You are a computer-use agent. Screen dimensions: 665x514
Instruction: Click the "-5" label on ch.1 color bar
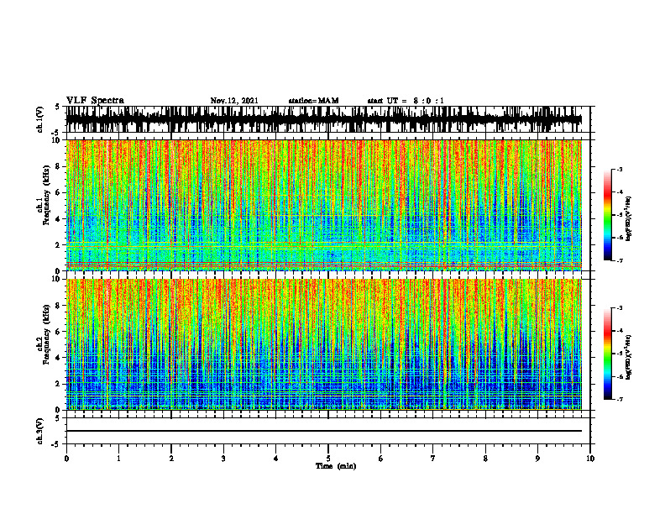pos(620,215)
